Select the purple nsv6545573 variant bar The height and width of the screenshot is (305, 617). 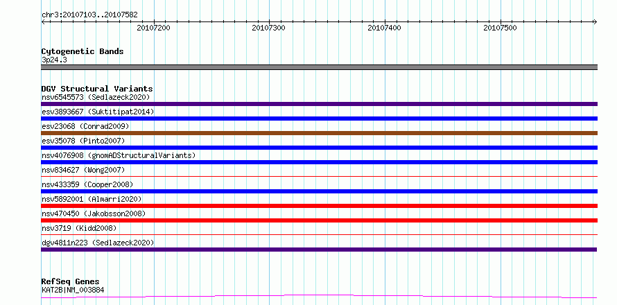point(319,104)
